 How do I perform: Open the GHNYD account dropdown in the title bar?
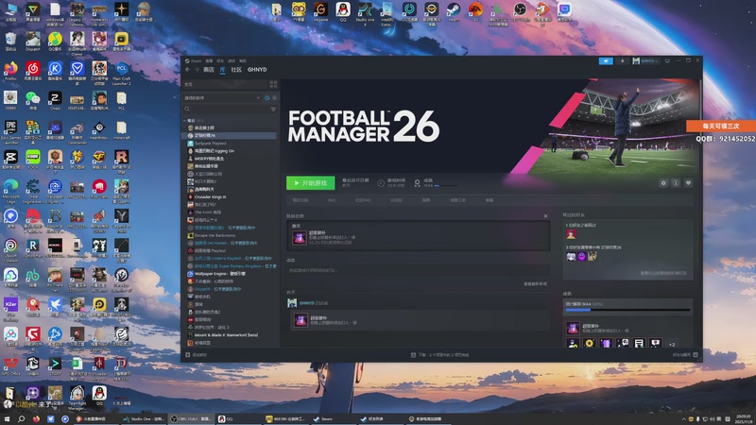645,61
